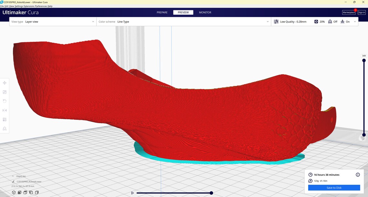Open the Extensions menu
The image size is (368, 197).
tap(29, 6)
